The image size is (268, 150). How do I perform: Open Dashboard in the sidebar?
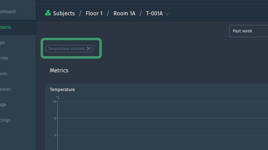(x=7, y=12)
